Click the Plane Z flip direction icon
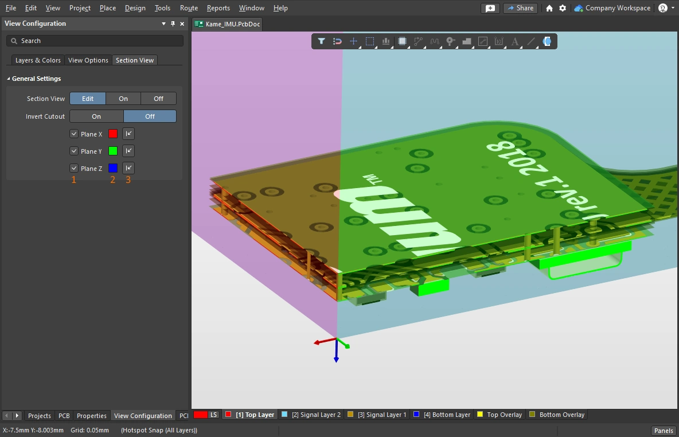 click(129, 168)
